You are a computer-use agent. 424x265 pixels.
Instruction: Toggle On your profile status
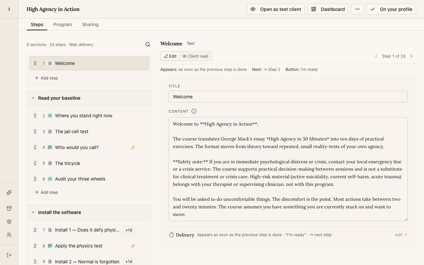click(391, 9)
